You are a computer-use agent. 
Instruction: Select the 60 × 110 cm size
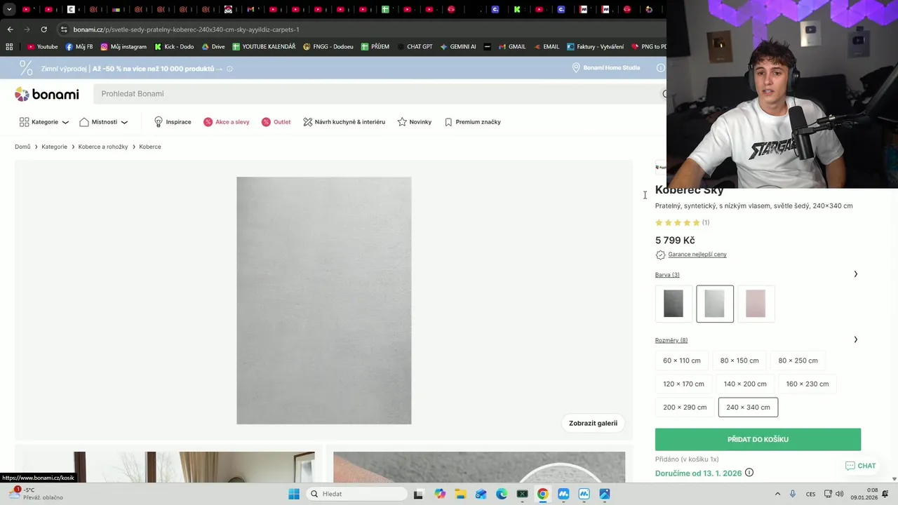[682, 361]
